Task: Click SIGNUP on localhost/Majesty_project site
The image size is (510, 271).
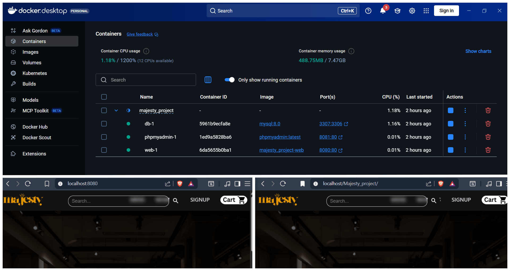Action: (461, 200)
